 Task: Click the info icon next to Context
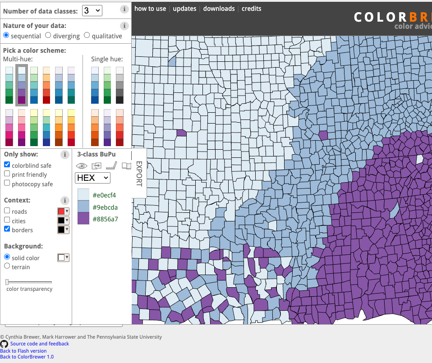pyautogui.click(x=65, y=200)
